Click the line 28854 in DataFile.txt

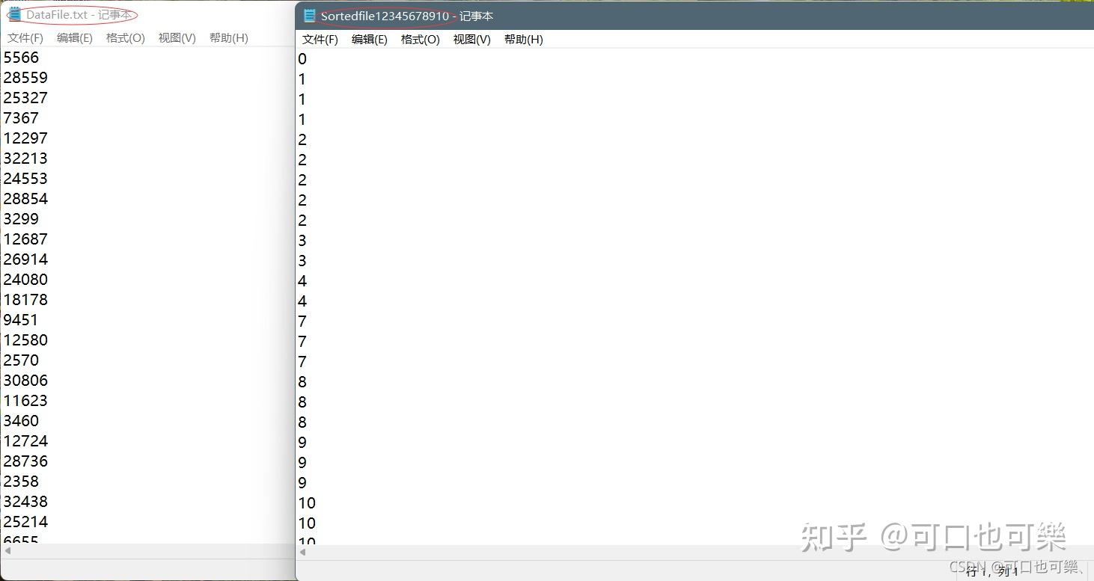[25, 199]
